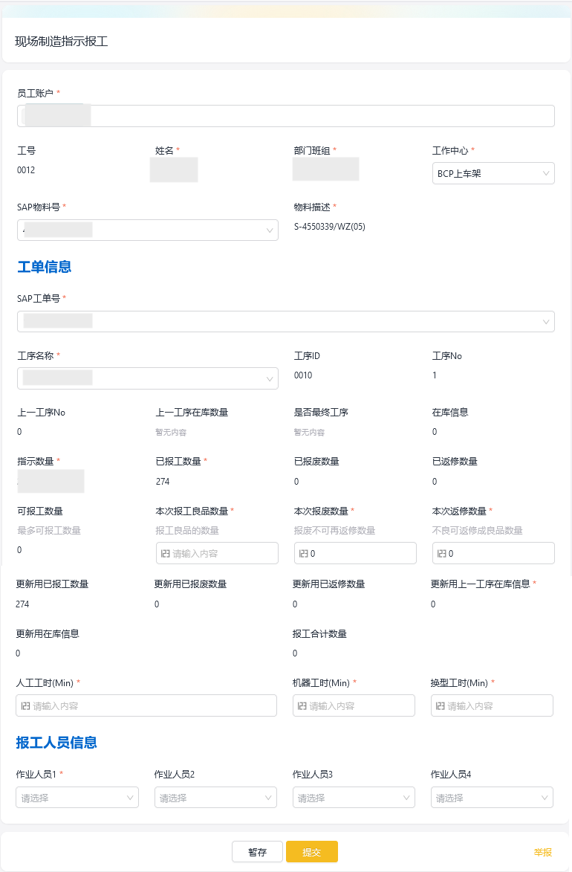Click the 最多可报工数量 hint text

click(49, 531)
